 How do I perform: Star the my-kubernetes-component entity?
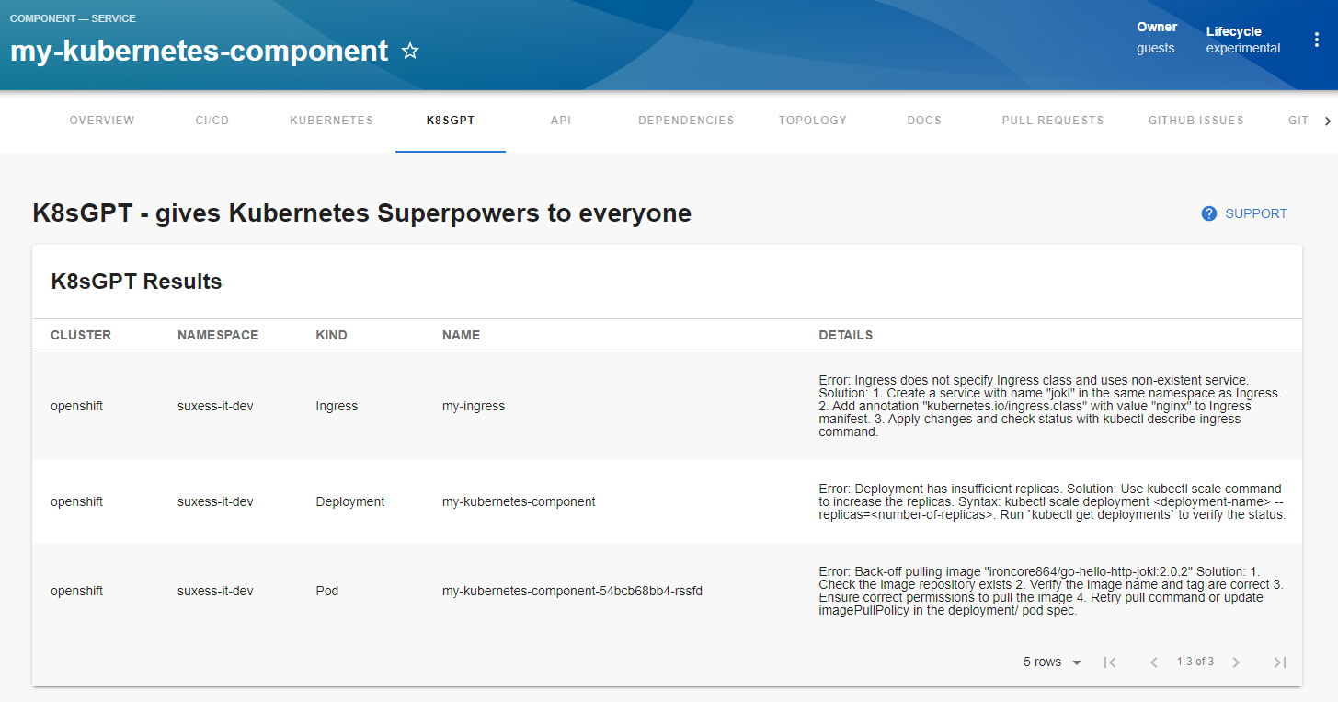(x=409, y=51)
